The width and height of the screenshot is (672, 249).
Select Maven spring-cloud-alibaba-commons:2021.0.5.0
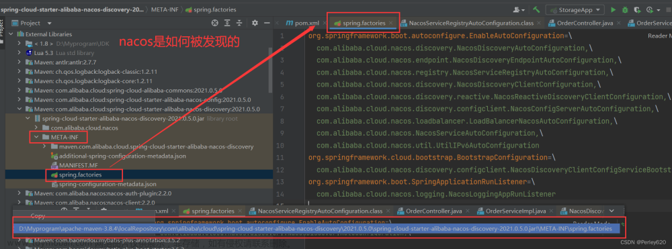[x=128, y=91]
